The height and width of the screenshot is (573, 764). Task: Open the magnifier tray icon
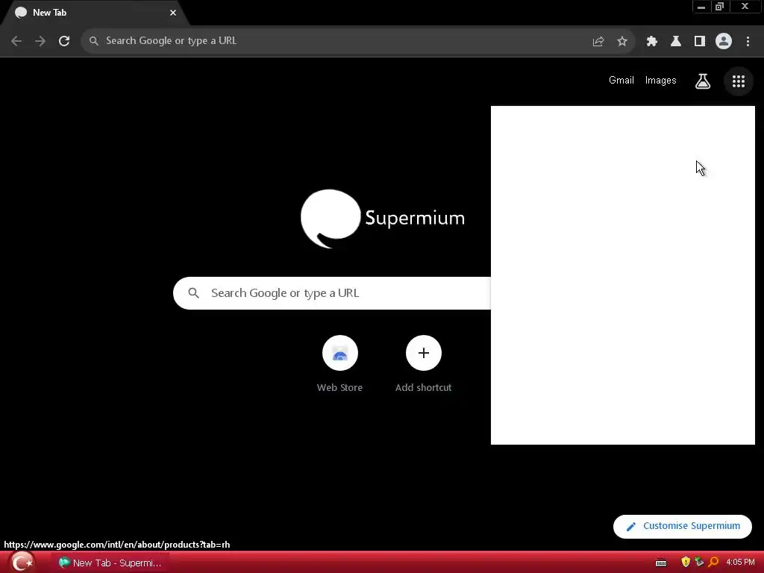click(x=713, y=563)
